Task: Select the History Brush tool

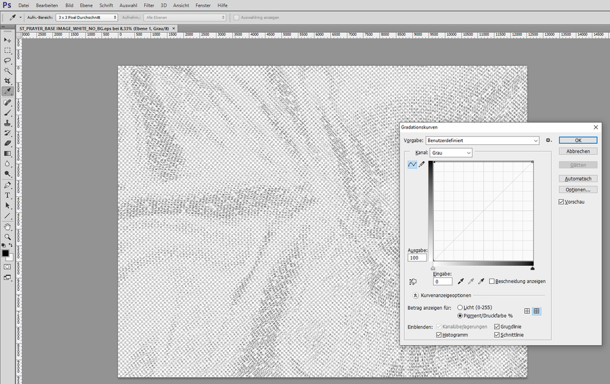Action: (7, 133)
